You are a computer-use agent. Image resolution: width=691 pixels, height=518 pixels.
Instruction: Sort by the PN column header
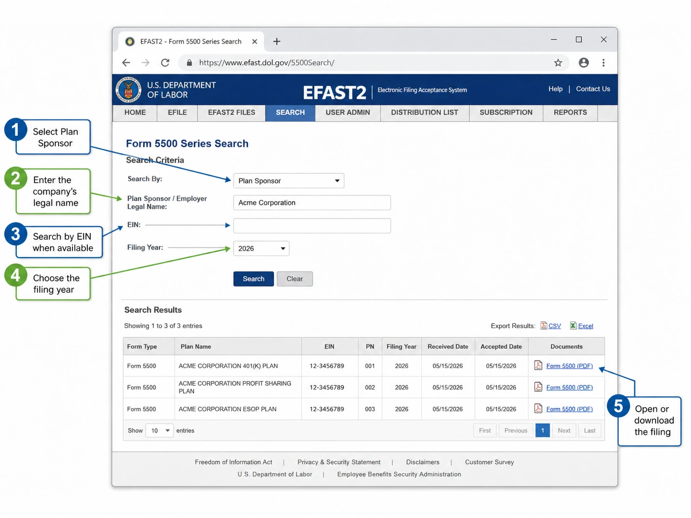pyautogui.click(x=370, y=347)
